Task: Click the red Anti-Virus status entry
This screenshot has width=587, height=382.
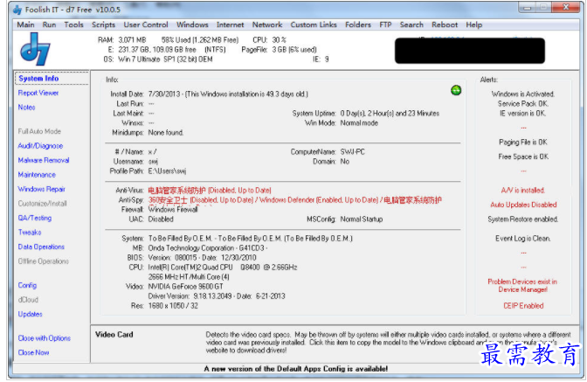Action: pyautogui.click(x=210, y=191)
